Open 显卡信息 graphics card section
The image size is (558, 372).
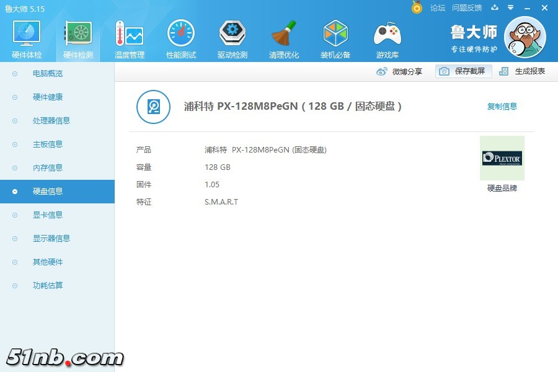48,215
